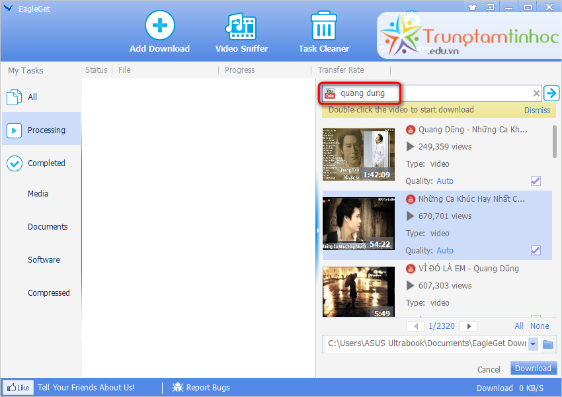The width and height of the screenshot is (562, 397).
Task: Click the Status column header
Action: pyautogui.click(x=96, y=70)
